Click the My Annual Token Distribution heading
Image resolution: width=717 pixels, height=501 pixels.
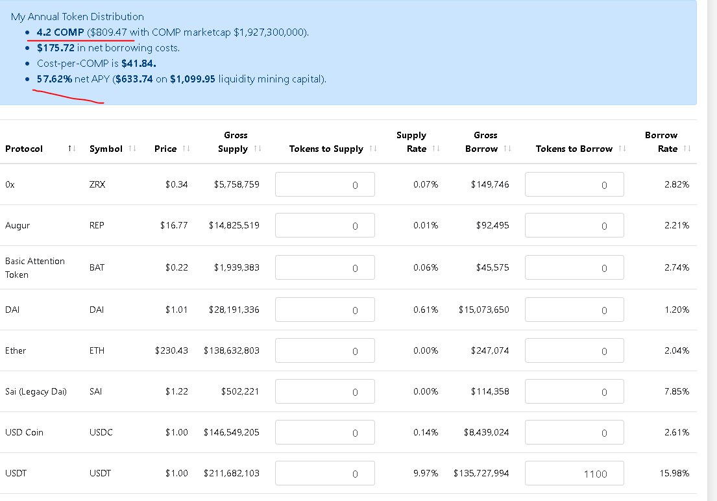point(77,17)
